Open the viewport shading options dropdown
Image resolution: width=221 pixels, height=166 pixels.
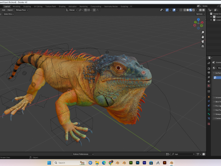[x=197, y=10]
